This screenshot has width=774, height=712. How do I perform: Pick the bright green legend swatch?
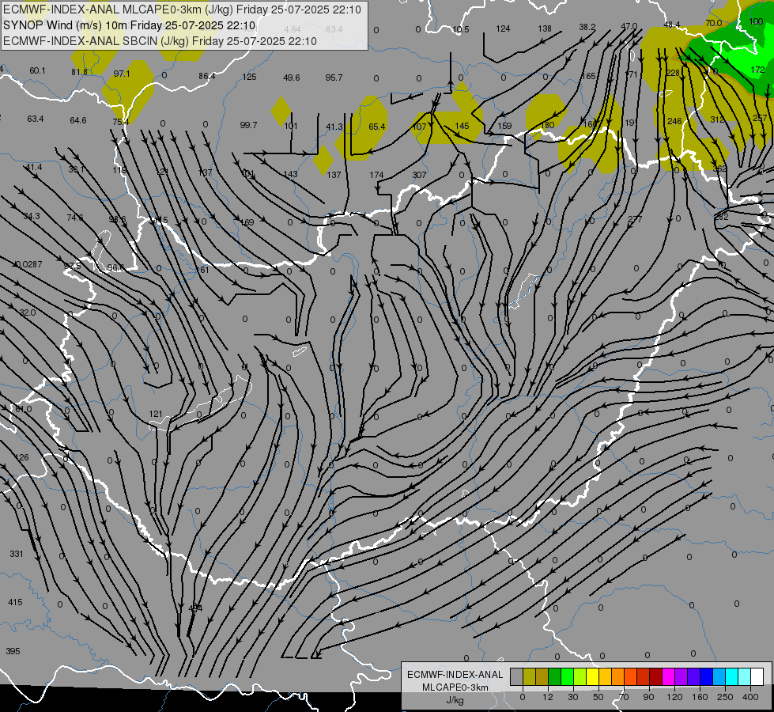click(567, 676)
